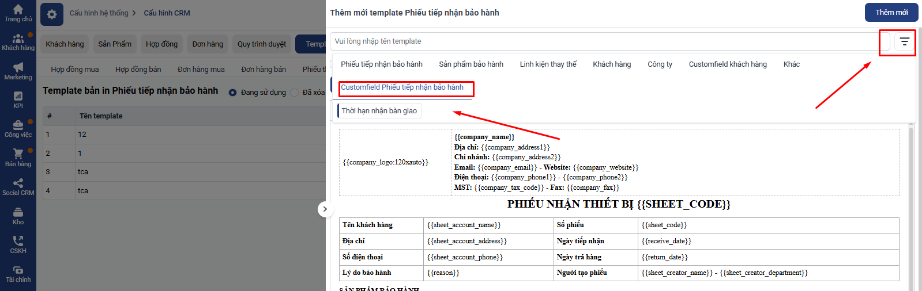Open Công việc briefcase icon
The image size is (922, 291).
tap(18, 125)
